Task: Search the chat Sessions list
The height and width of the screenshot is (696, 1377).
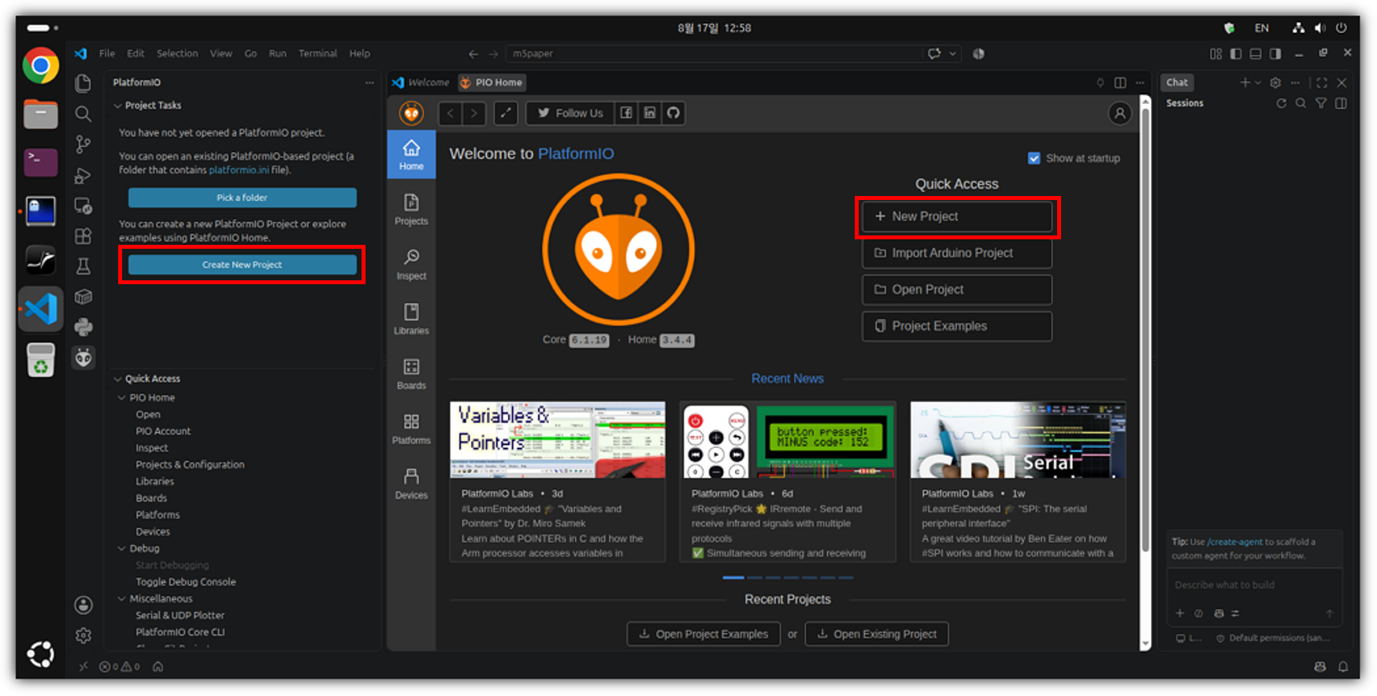Action: click(x=1301, y=103)
